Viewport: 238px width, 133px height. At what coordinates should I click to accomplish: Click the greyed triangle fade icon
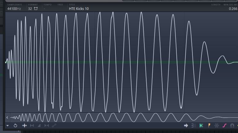[39, 126]
